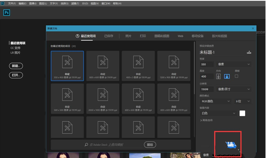Viewport: 266px width, 158px height.
Task: Click the clock icon on 最近使用项 tab
Action: pyautogui.click(x=78, y=36)
